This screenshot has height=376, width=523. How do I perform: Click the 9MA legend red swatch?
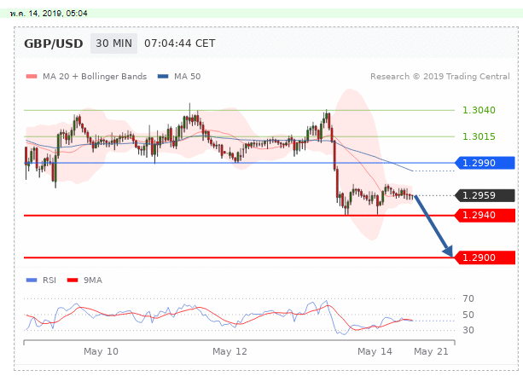[73, 280]
